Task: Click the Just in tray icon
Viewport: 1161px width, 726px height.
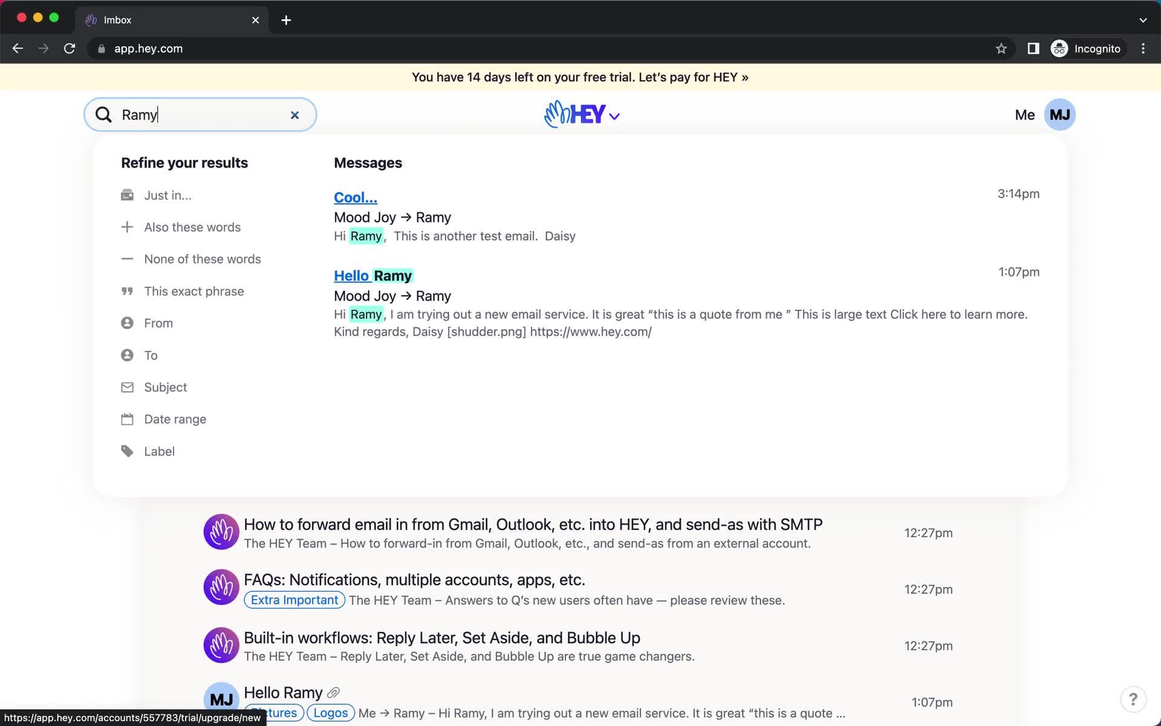Action: coord(127,195)
